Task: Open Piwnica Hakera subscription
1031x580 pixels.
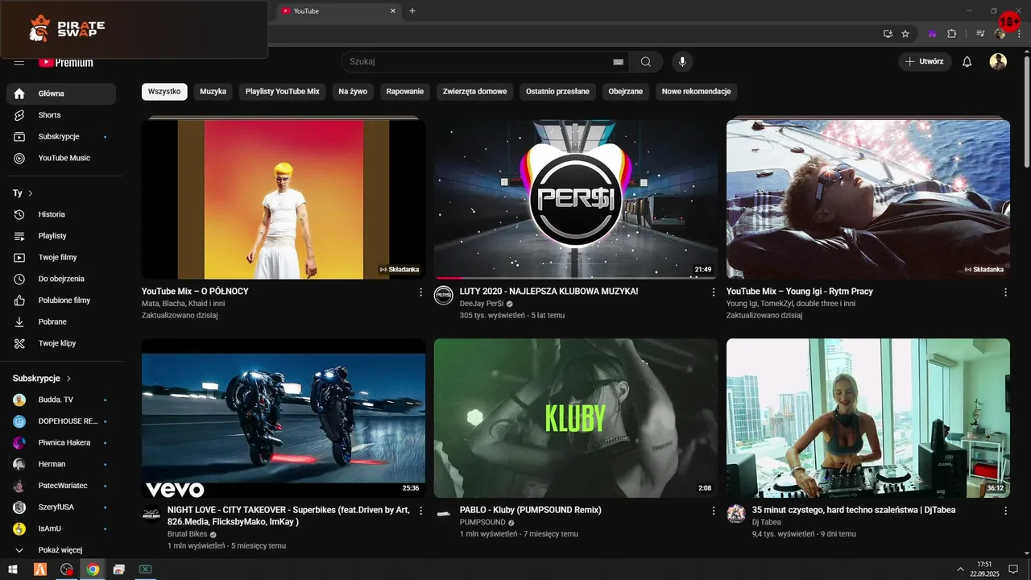Action: click(61, 442)
